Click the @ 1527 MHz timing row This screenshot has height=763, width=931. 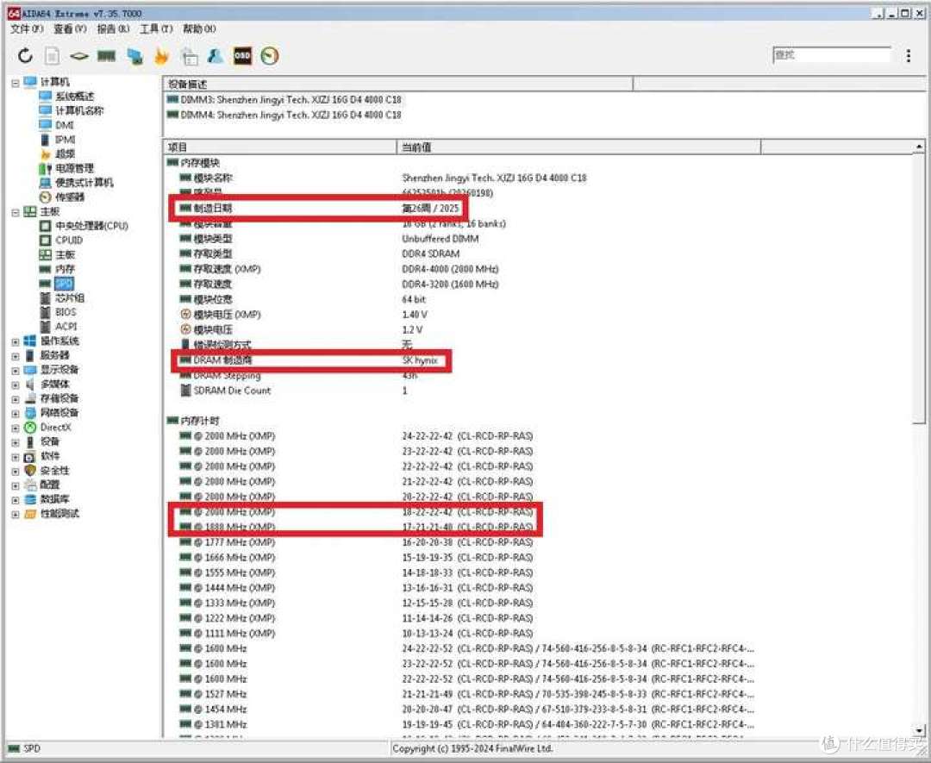coord(466,693)
